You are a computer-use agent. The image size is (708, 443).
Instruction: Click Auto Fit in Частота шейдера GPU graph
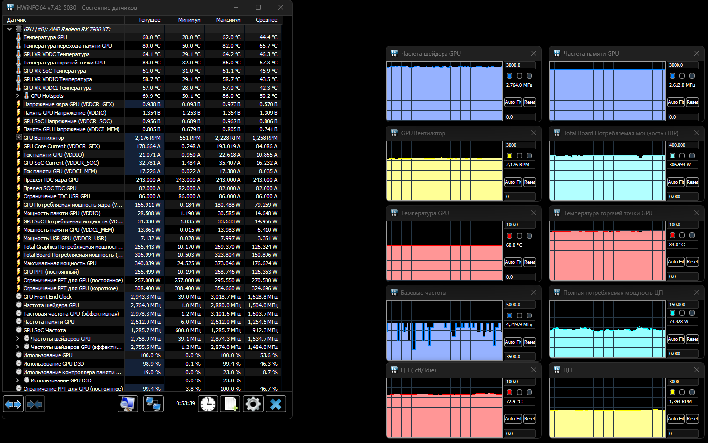tap(513, 102)
